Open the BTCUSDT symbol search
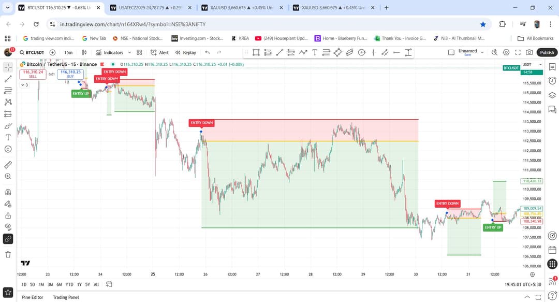Viewport: 559px width, 302px height. [32, 52]
